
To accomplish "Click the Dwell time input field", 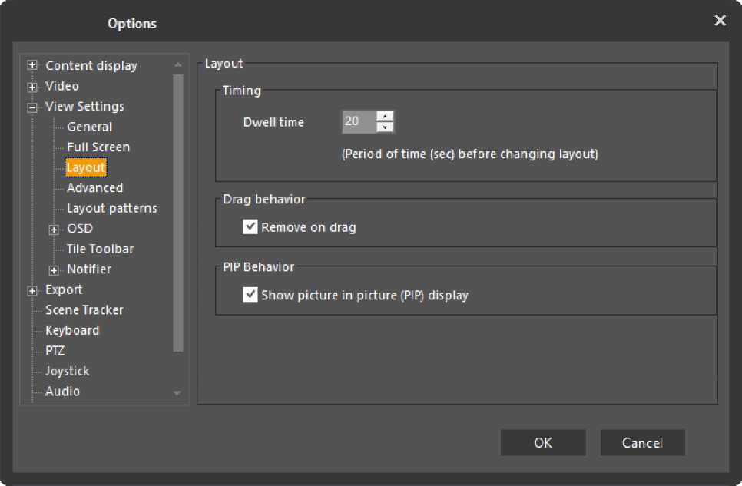I will (x=358, y=121).
